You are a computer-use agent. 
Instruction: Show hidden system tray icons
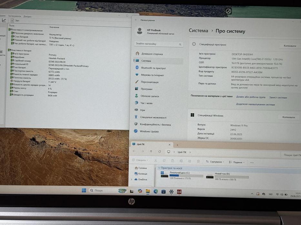(252, 194)
